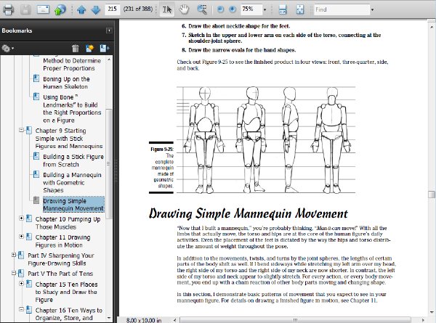436x323 pixels.
Task: Collapse the Chapter 9 bookmark node
Action: (x=21, y=130)
